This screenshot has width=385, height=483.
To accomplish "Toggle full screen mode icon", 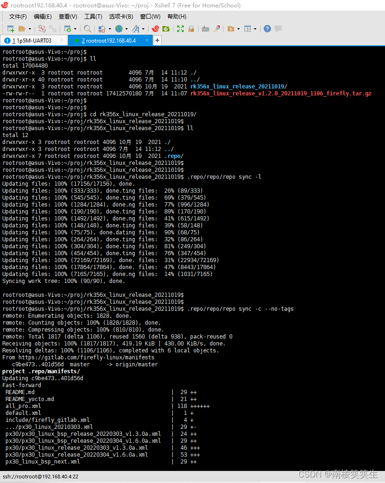I will (x=180, y=29).
